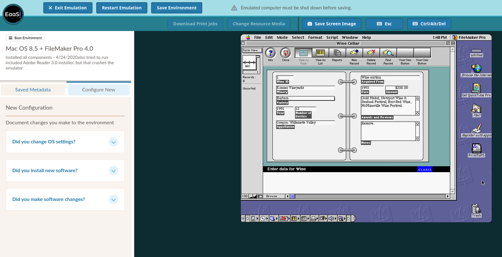Click the Close button in FileMaker toolbar
This screenshot has width=502, height=257.
[286, 53]
